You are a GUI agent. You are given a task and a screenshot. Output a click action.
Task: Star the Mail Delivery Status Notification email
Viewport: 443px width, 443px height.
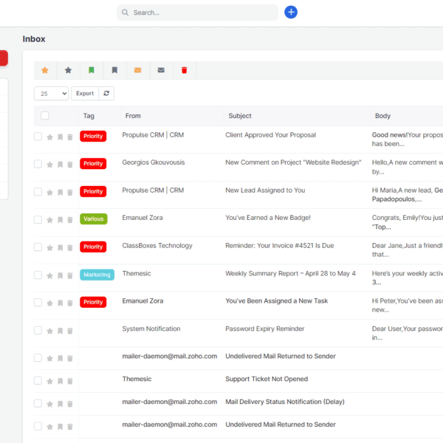[49, 404]
